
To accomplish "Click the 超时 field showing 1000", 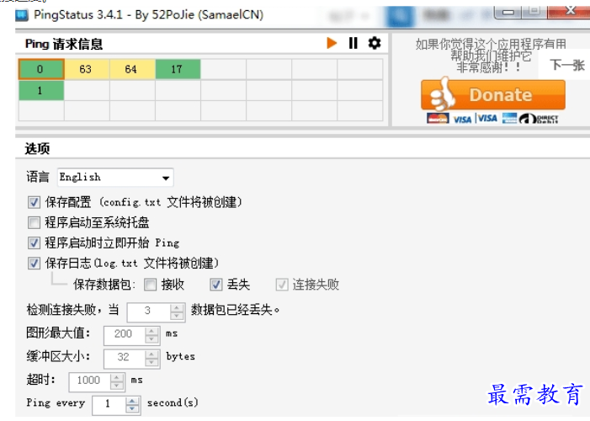I will click(x=89, y=381).
